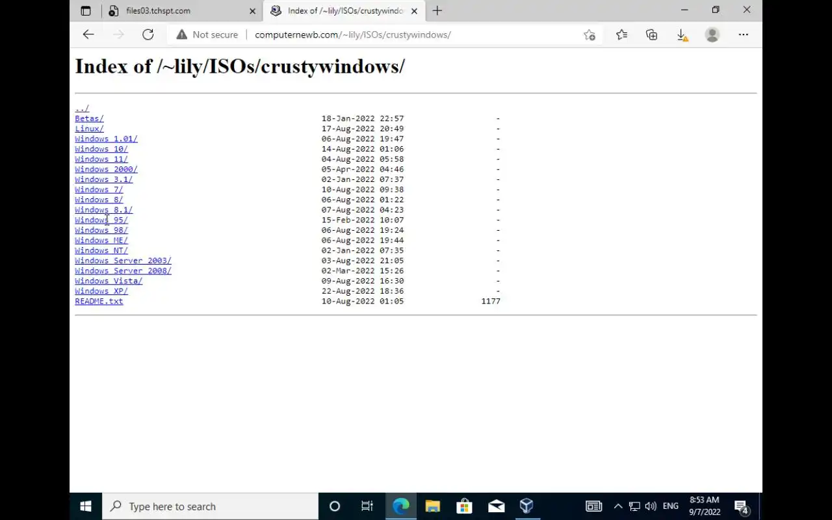Open Collections icon in toolbar
The height and width of the screenshot is (520, 832).
(x=651, y=34)
